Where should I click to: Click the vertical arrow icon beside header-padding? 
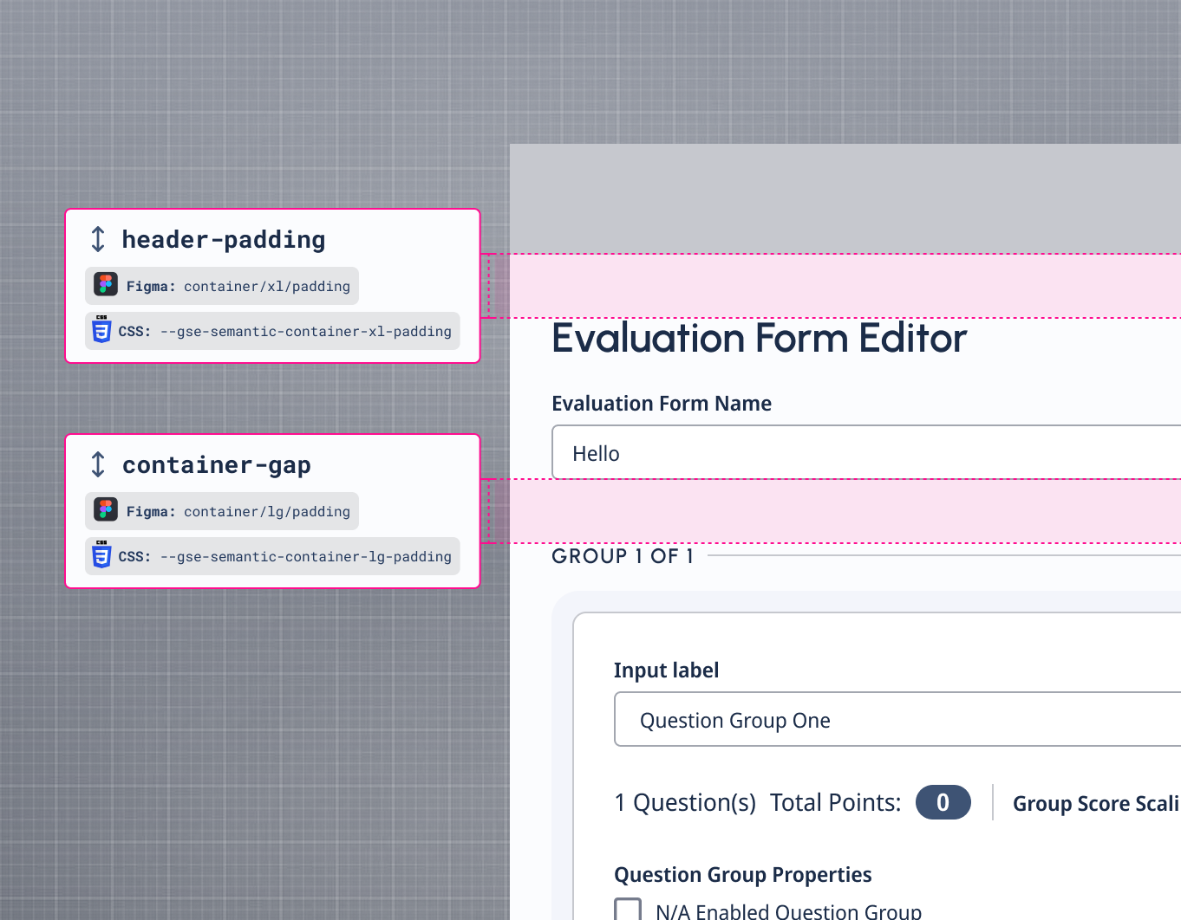tap(98, 239)
